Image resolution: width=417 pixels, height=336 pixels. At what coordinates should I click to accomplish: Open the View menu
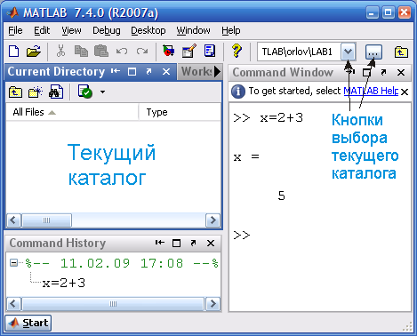coord(71,30)
